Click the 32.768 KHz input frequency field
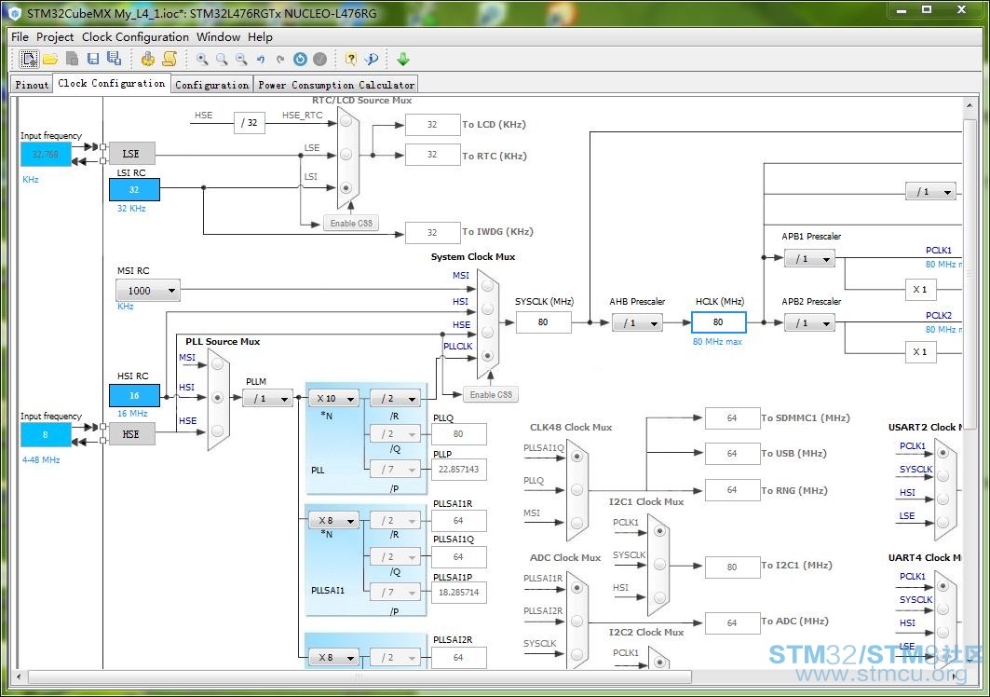The height and width of the screenshot is (697, 990). pos(46,154)
